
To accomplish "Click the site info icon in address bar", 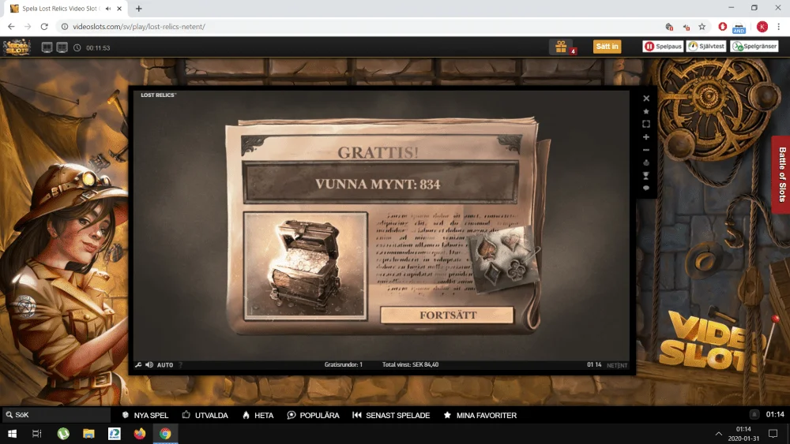I will click(65, 27).
